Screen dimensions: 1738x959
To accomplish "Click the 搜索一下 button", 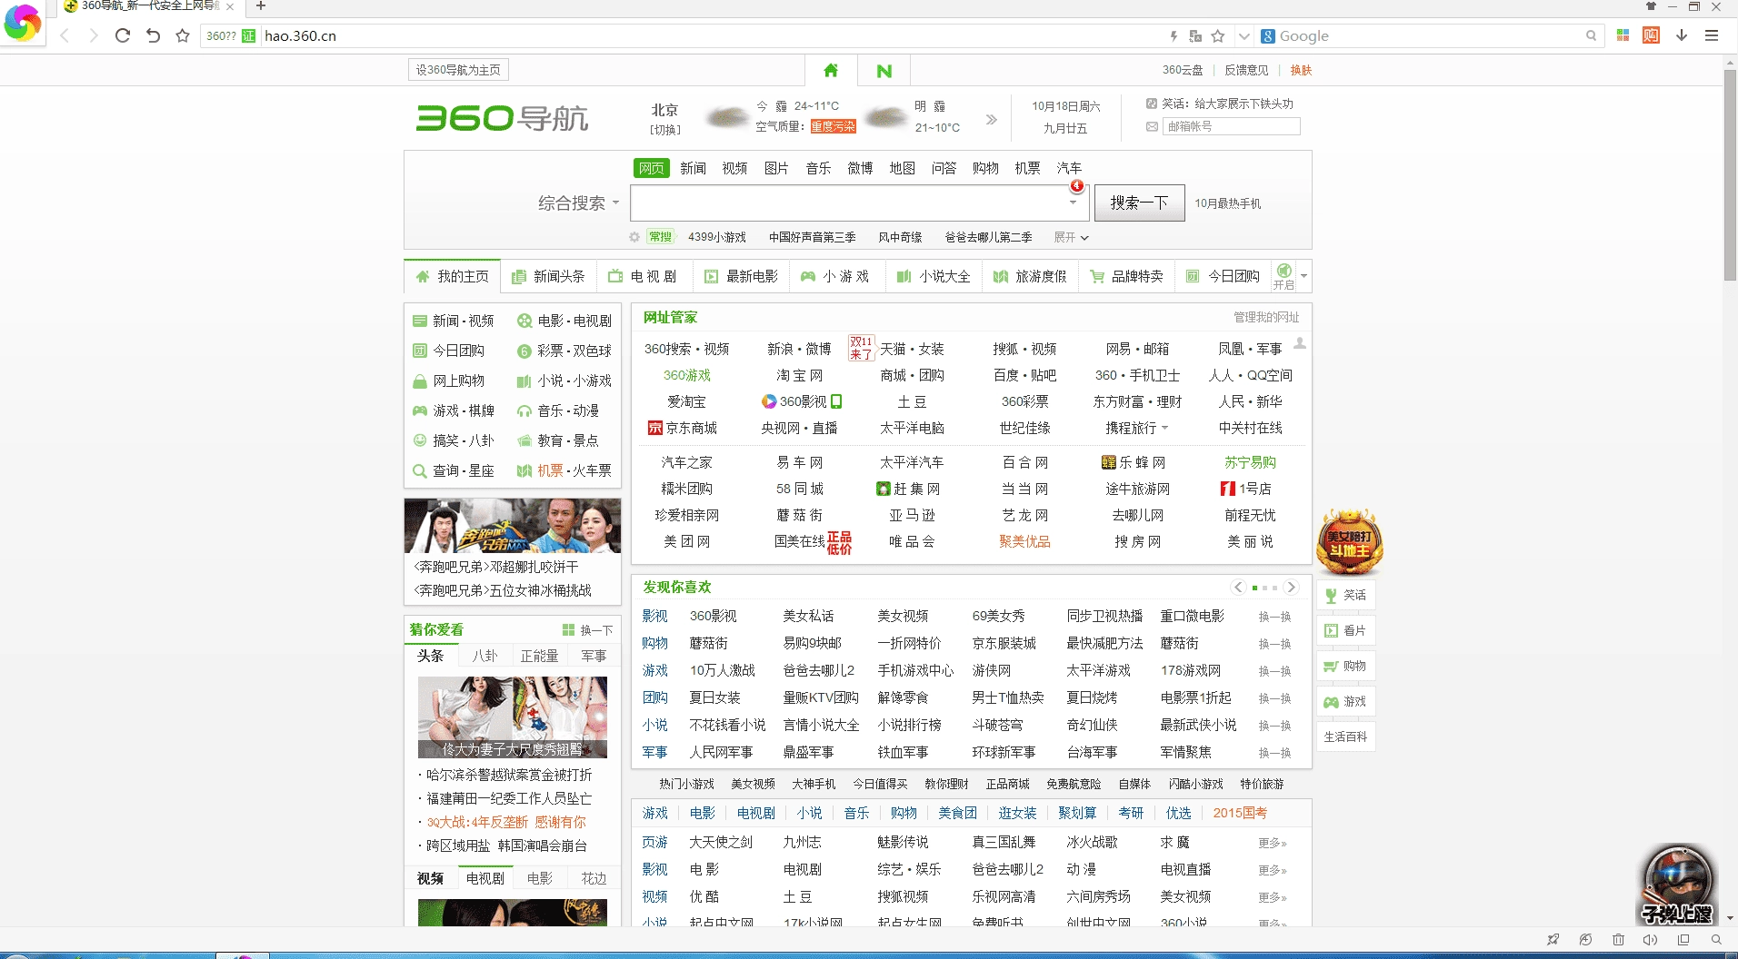I will (x=1139, y=203).
